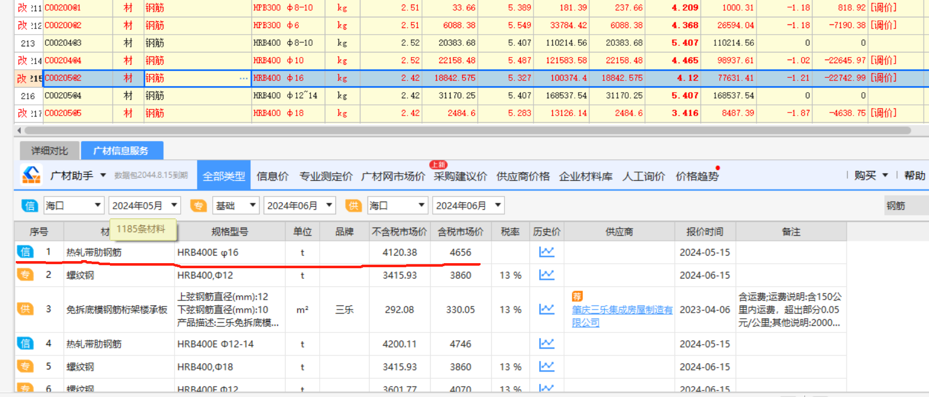This screenshot has width=929, height=397.
Task: Open the 广材助手 dropdown menu
Action: 103,176
